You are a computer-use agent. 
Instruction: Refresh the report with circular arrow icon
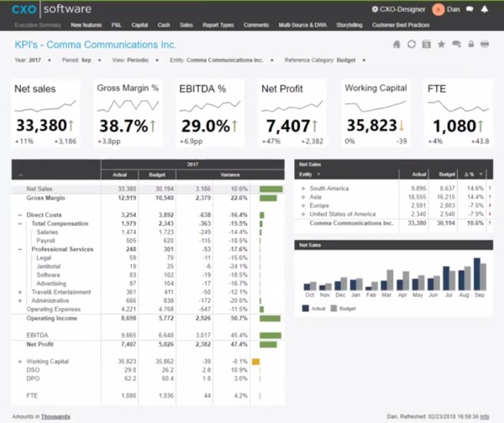412,44
